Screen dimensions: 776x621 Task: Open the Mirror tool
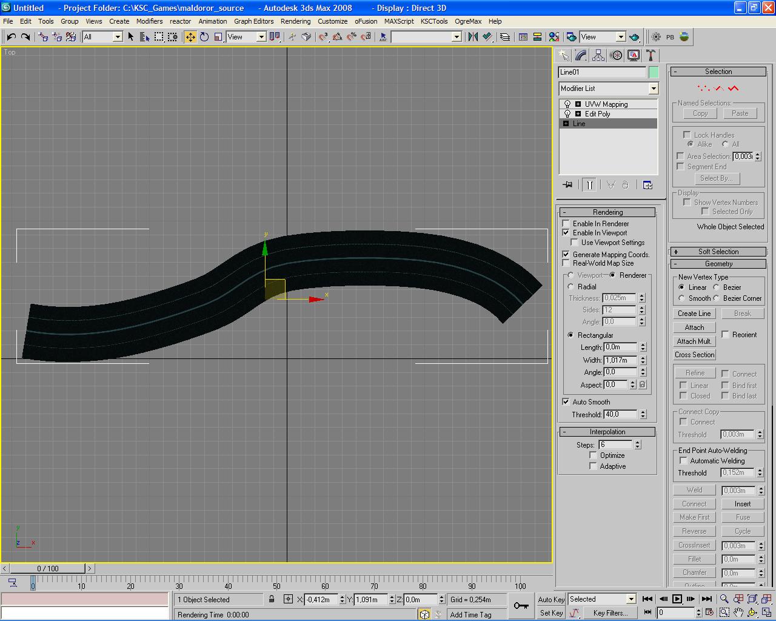pos(473,37)
